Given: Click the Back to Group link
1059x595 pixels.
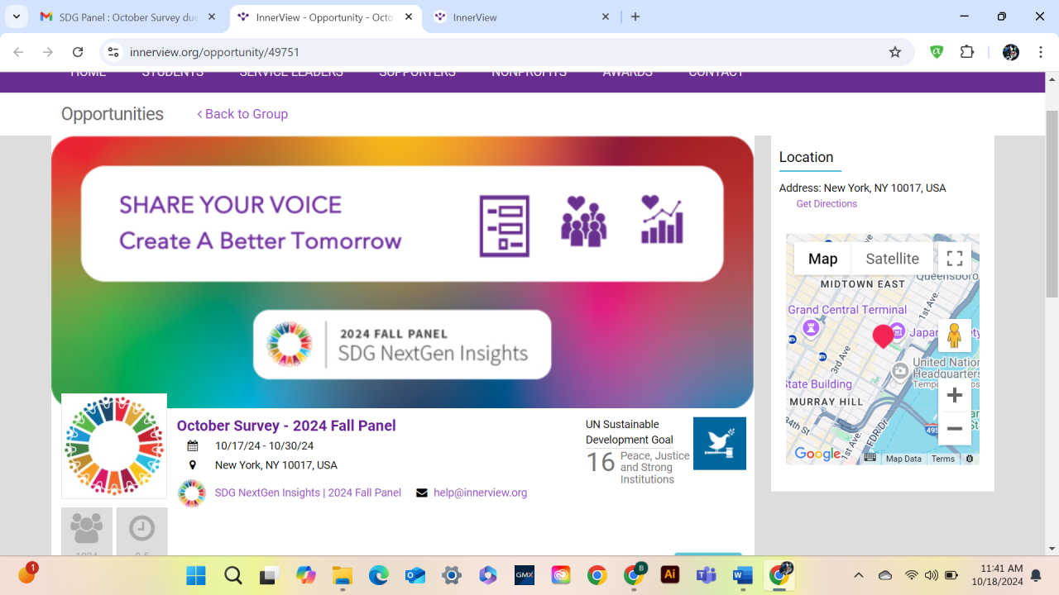Looking at the screenshot, I should pyautogui.click(x=242, y=114).
